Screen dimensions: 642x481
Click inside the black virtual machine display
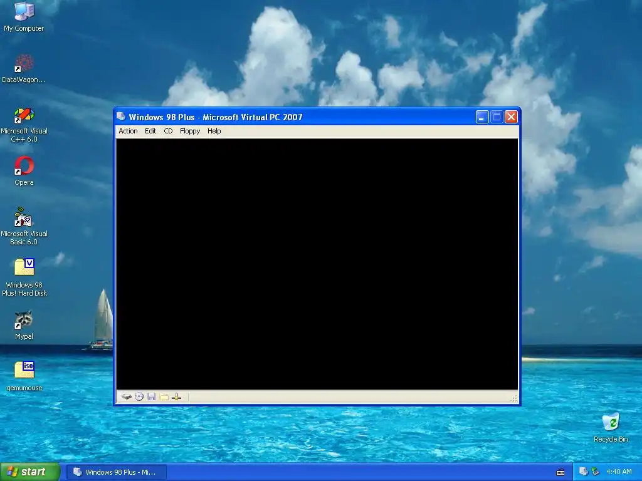(x=317, y=264)
